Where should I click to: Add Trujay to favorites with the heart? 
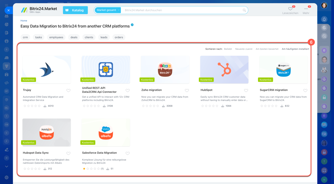click(68, 90)
